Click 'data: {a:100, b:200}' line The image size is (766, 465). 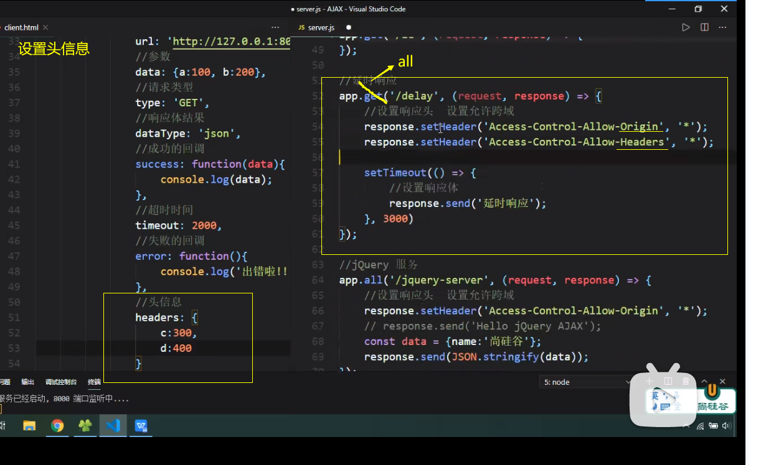point(201,72)
